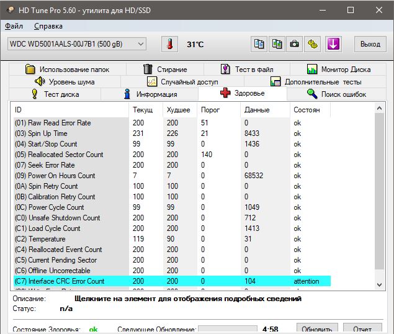394x334 pixels.
Task: Open the Поиск ошибок tab
Action: point(336,94)
